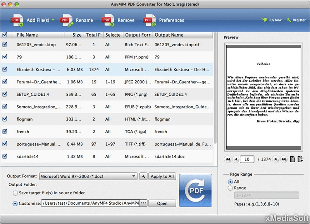This screenshot has width=310, height=224.
Task: Click the preview page thumbnail
Action: coord(263,97)
